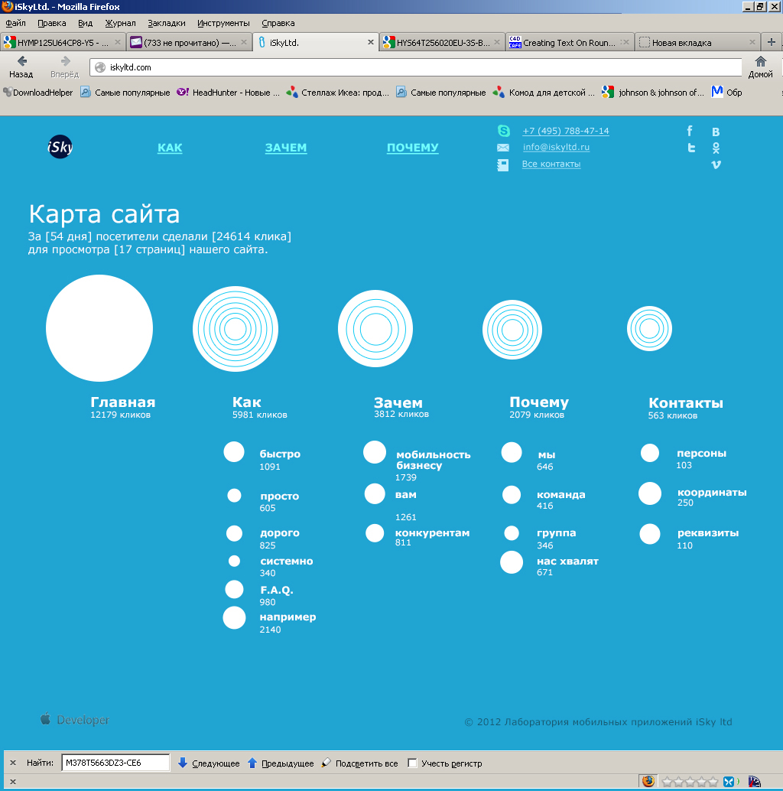
Task: Toggle Учесть регистр checkbox
Action: click(412, 763)
